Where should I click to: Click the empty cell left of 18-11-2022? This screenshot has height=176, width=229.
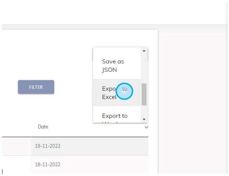[x=17, y=164]
